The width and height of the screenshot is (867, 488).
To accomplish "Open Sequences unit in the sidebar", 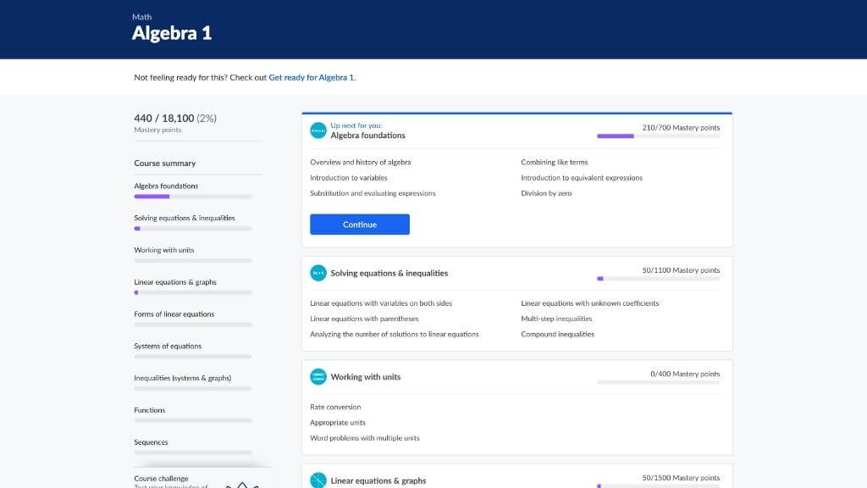I will [151, 442].
